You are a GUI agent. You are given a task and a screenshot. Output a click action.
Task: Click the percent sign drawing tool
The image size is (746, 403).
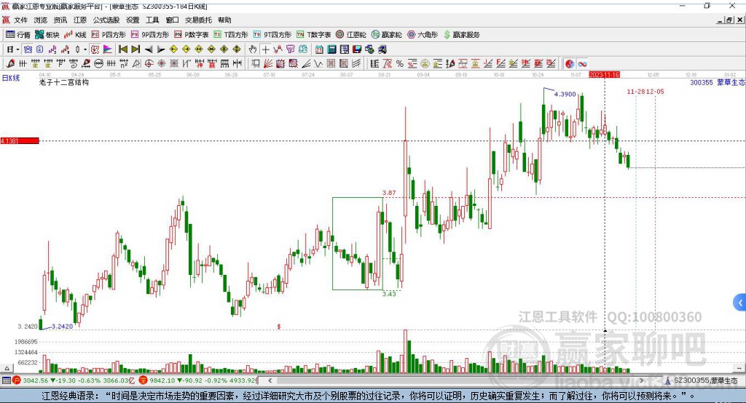tap(400, 63)
